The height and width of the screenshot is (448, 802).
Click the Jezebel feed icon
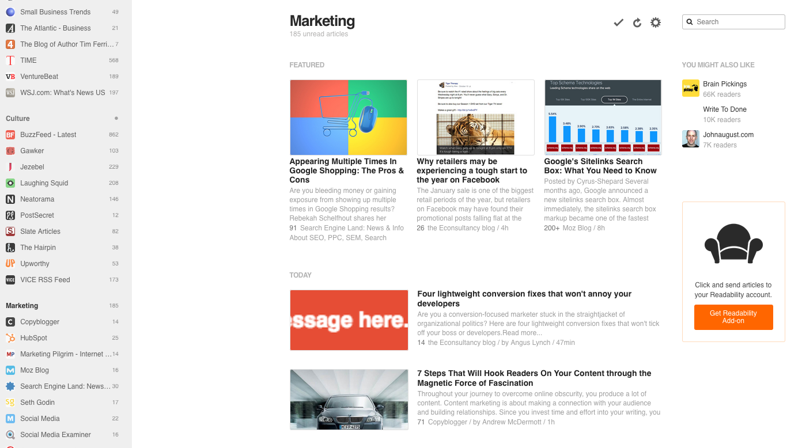[10, 167]
